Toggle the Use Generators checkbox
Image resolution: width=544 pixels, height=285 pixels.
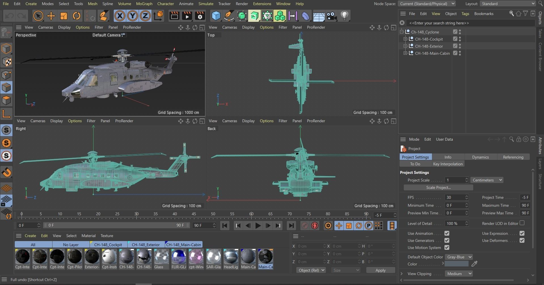pyautogui.click(x=447, y=240)
